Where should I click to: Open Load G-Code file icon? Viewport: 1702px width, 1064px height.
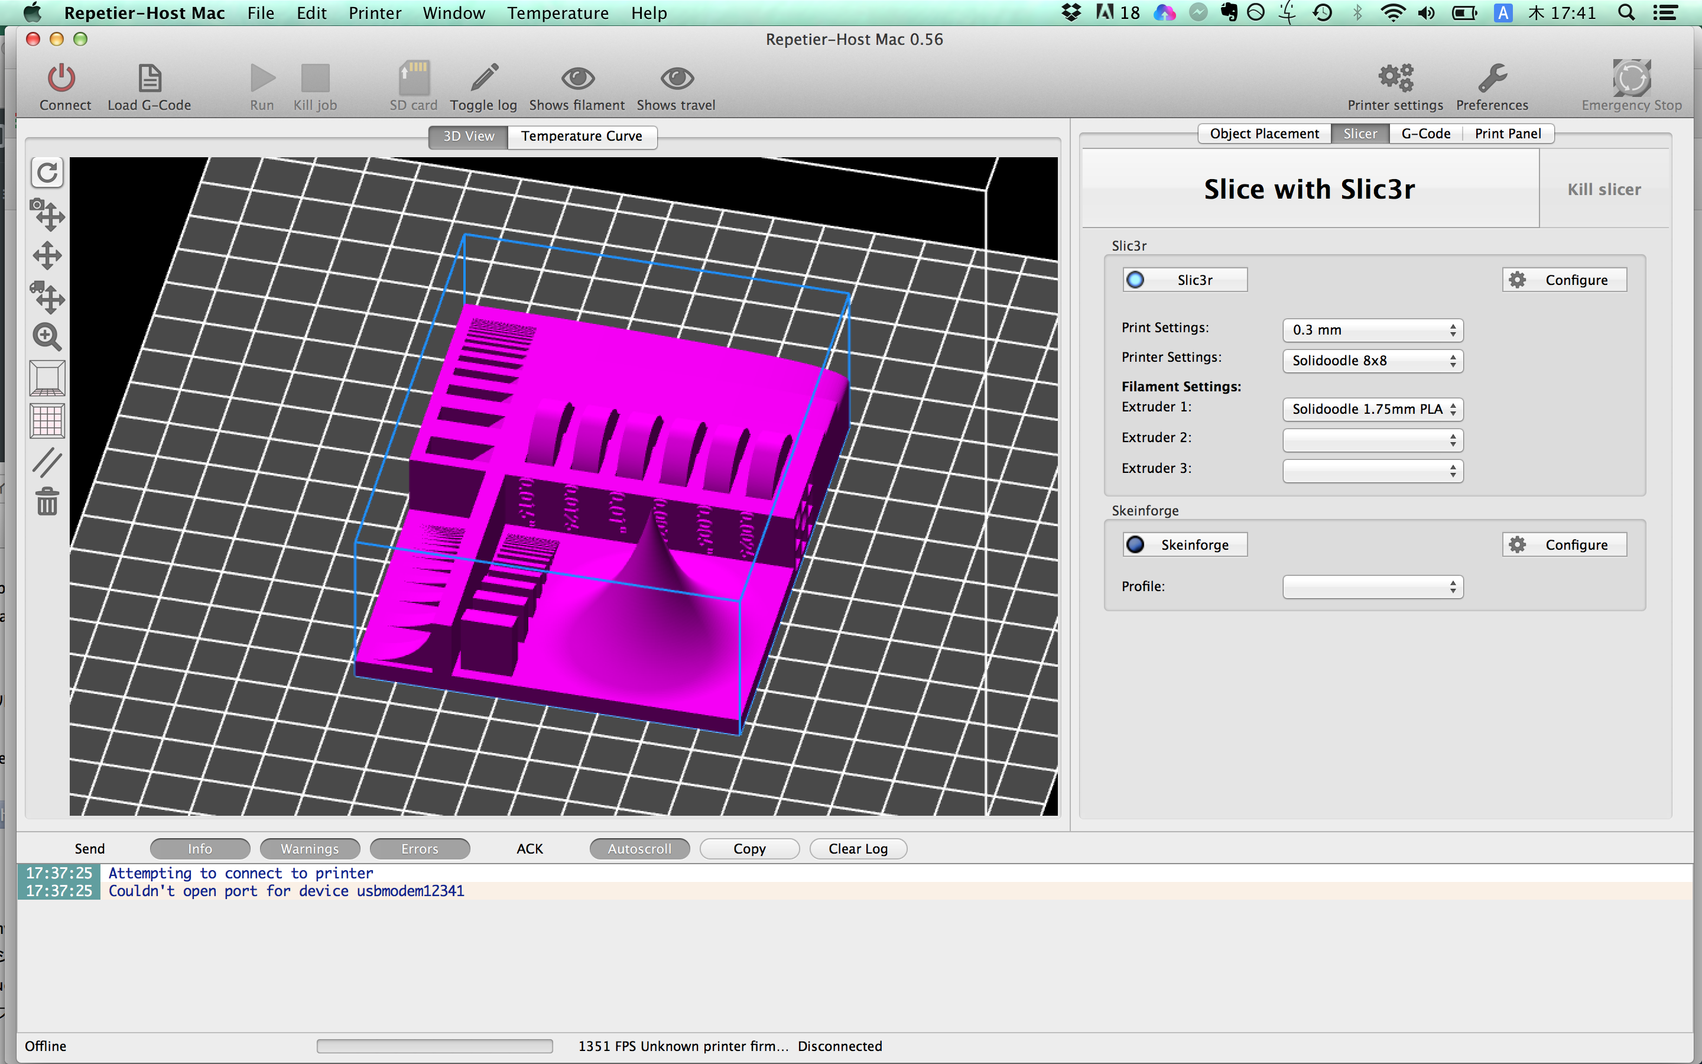click(x=149, y=77)
